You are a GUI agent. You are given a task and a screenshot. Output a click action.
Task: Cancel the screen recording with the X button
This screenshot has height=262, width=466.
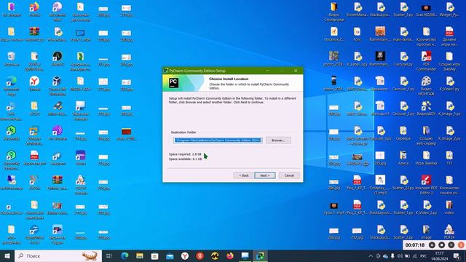click(451, 245)
